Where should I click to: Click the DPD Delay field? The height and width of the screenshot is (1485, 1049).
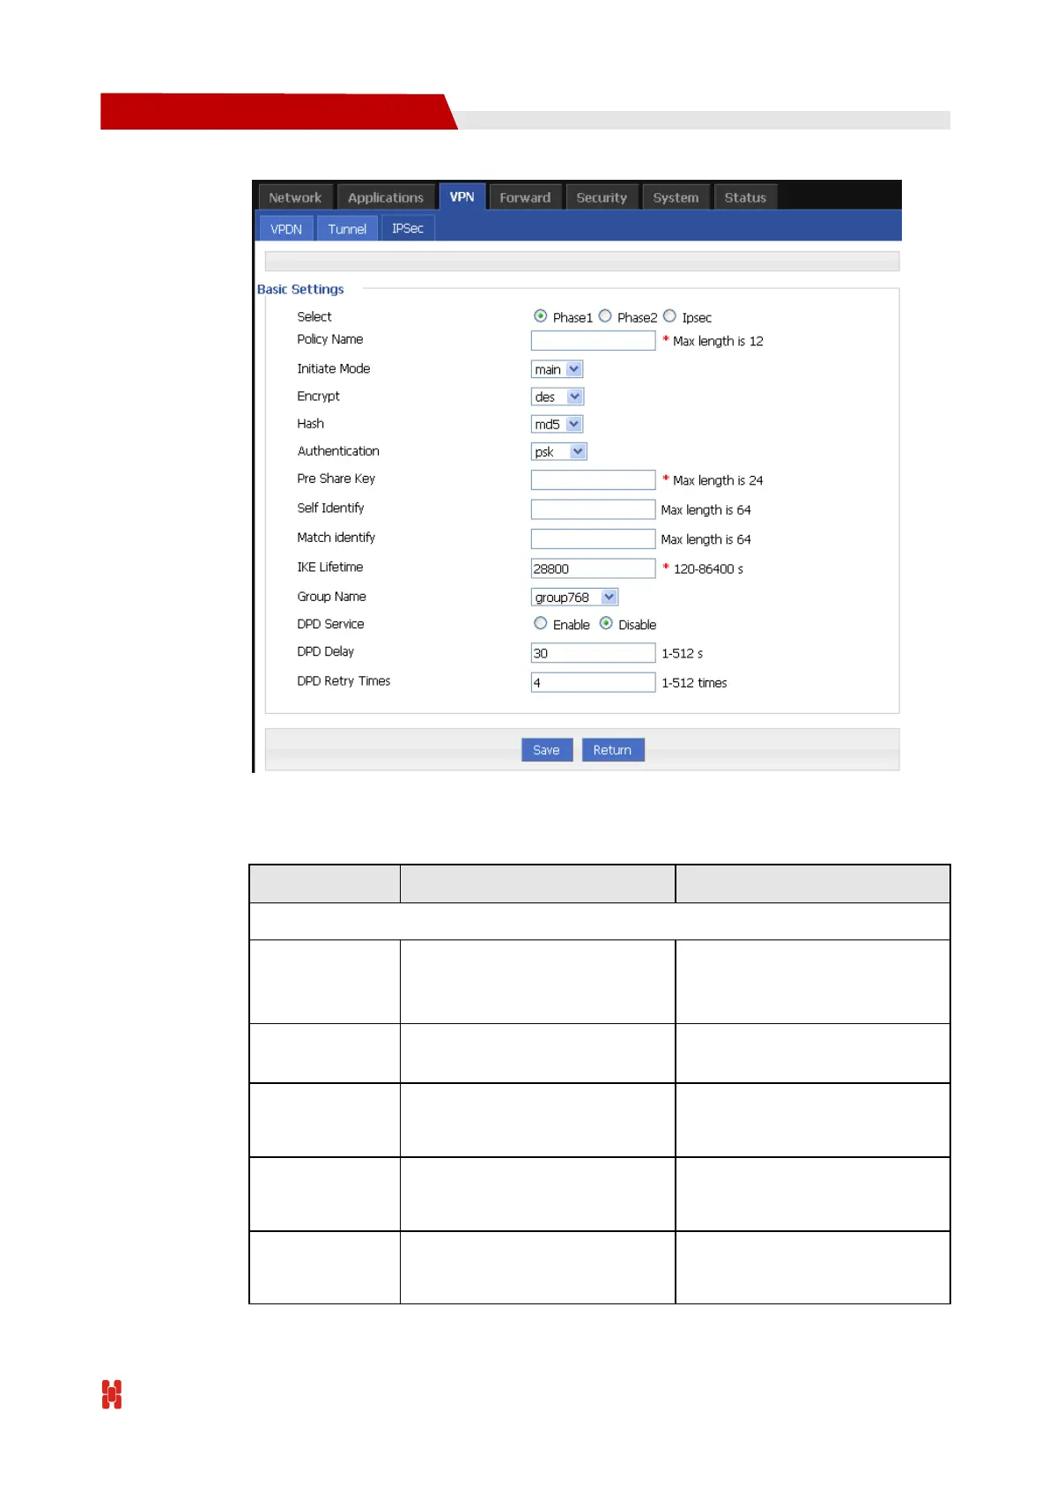[594, 653]
